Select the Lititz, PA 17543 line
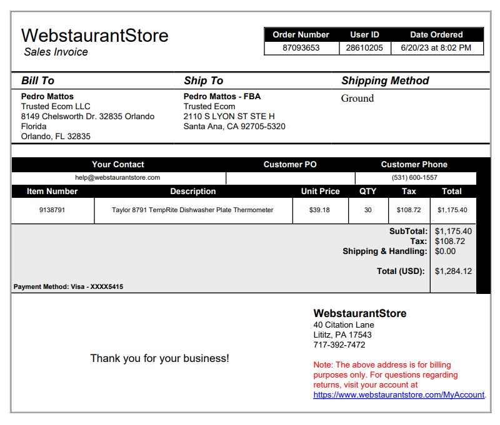 (342, 335)
